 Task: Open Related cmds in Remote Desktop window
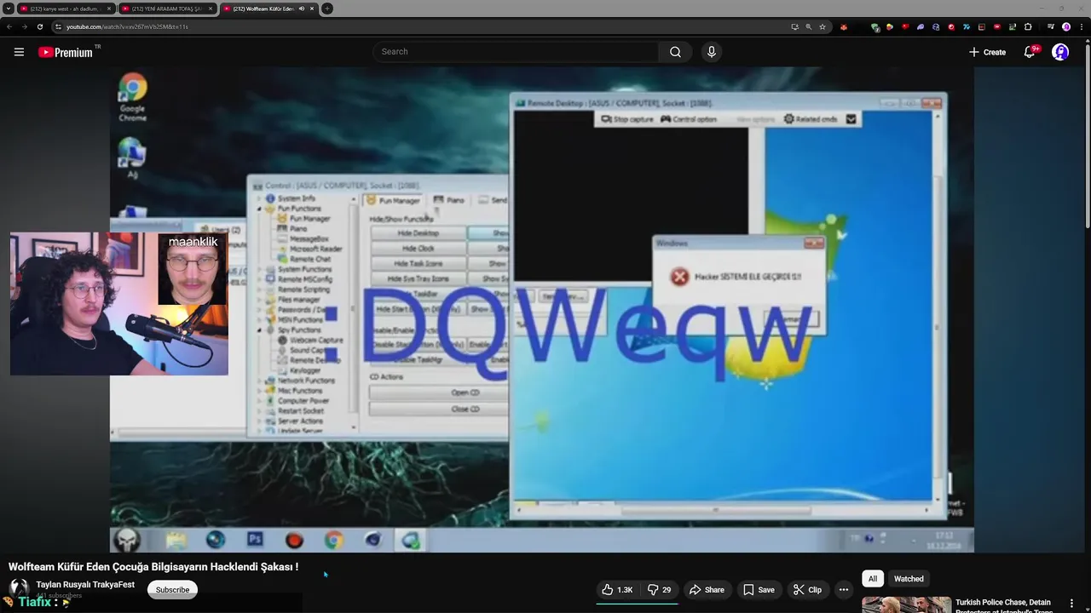[x=811, y=119]
